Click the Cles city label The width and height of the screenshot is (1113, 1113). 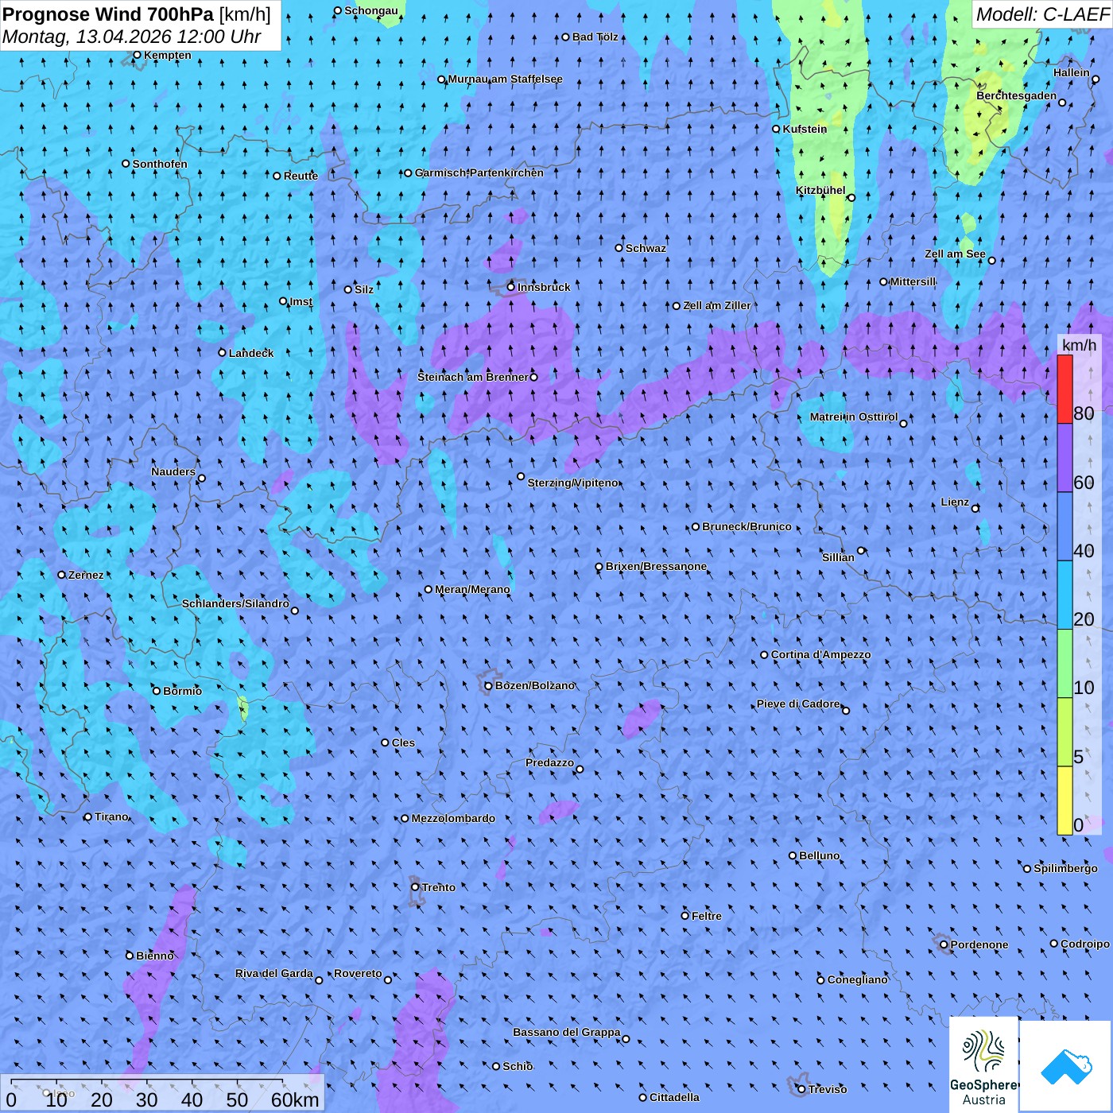403,743
